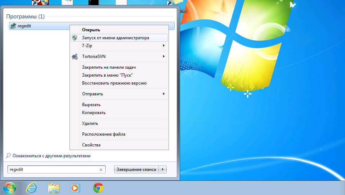Select Закрепить на панели задач
This screenshot has width=345, height=195.
(x=119, y=67)
